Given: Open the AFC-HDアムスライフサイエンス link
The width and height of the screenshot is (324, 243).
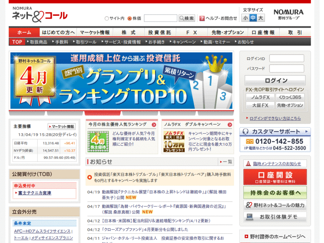Looking at the screenshot, I should pos(42,231).
